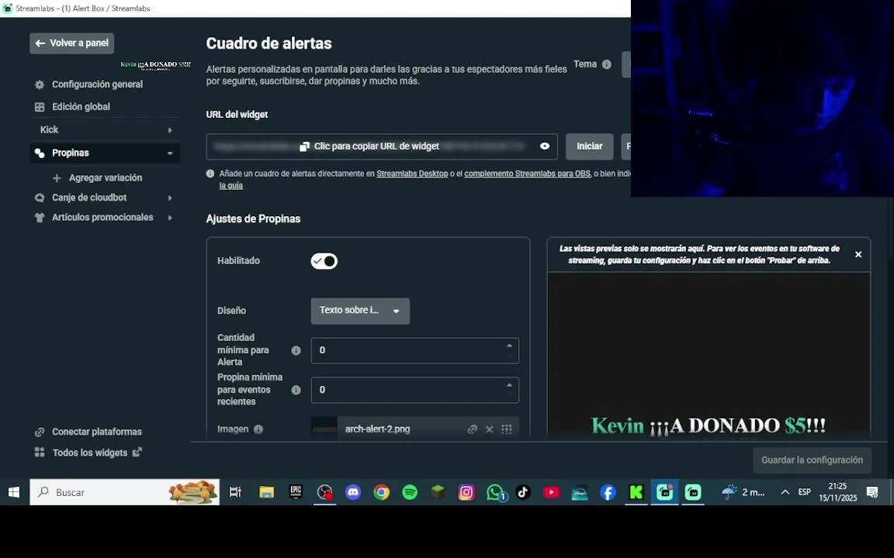
Task: Click the arch-alert-2.png image thumbnail
Action: coord(324,428)
